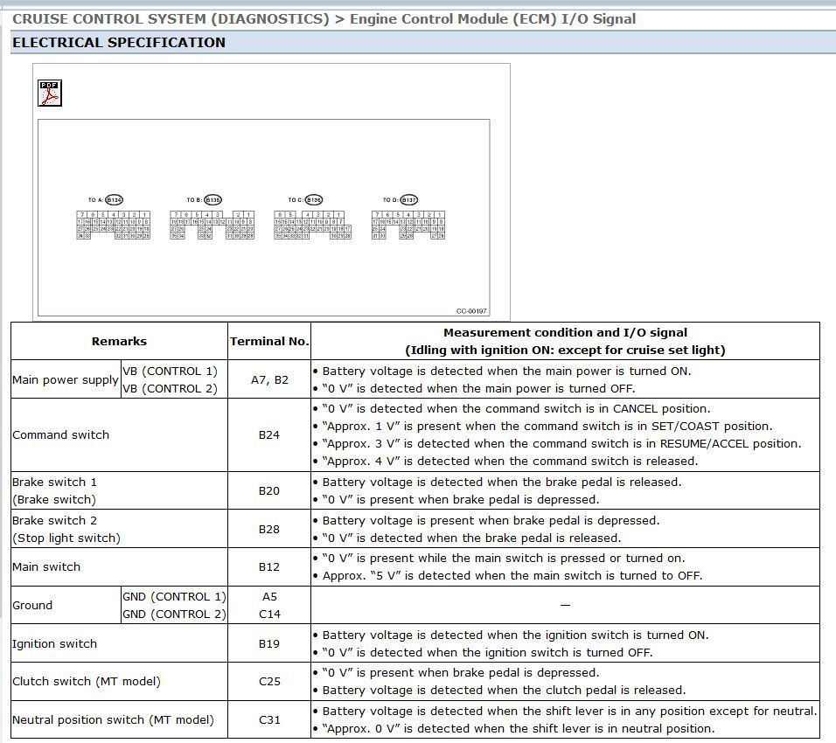Click the GND (CONTROL 1) cell
The image size is (836, 743).
(x=173, y=596)
